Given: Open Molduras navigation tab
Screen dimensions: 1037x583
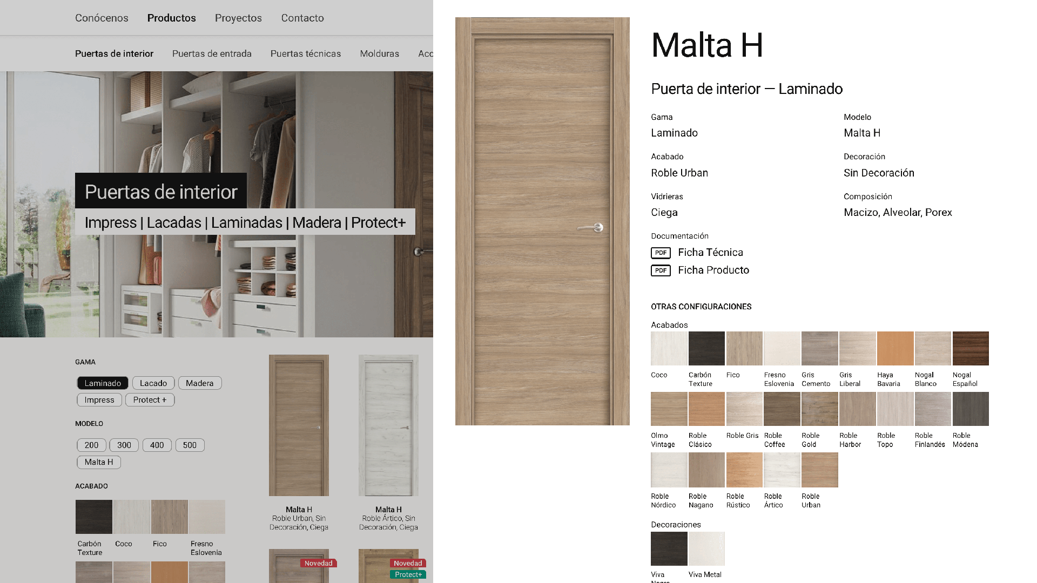Looking at the screenshot, I should (x=380, y=53).
